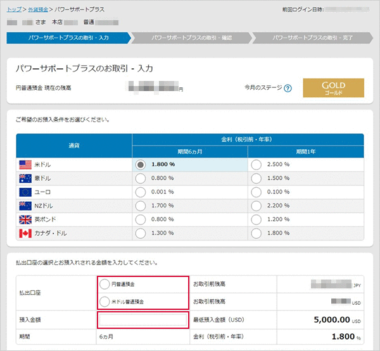The image size is (380, 351).
Task: Choose 円普通預金 as withdrawal account
Action: tap(104, 285)
